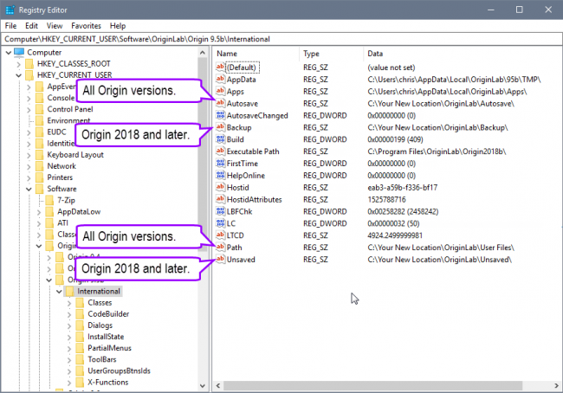Expand the HKEY_CLASSES_ROOT tree node
The width and height of the screenshot is (563, 393).
(x=19, y=64)
